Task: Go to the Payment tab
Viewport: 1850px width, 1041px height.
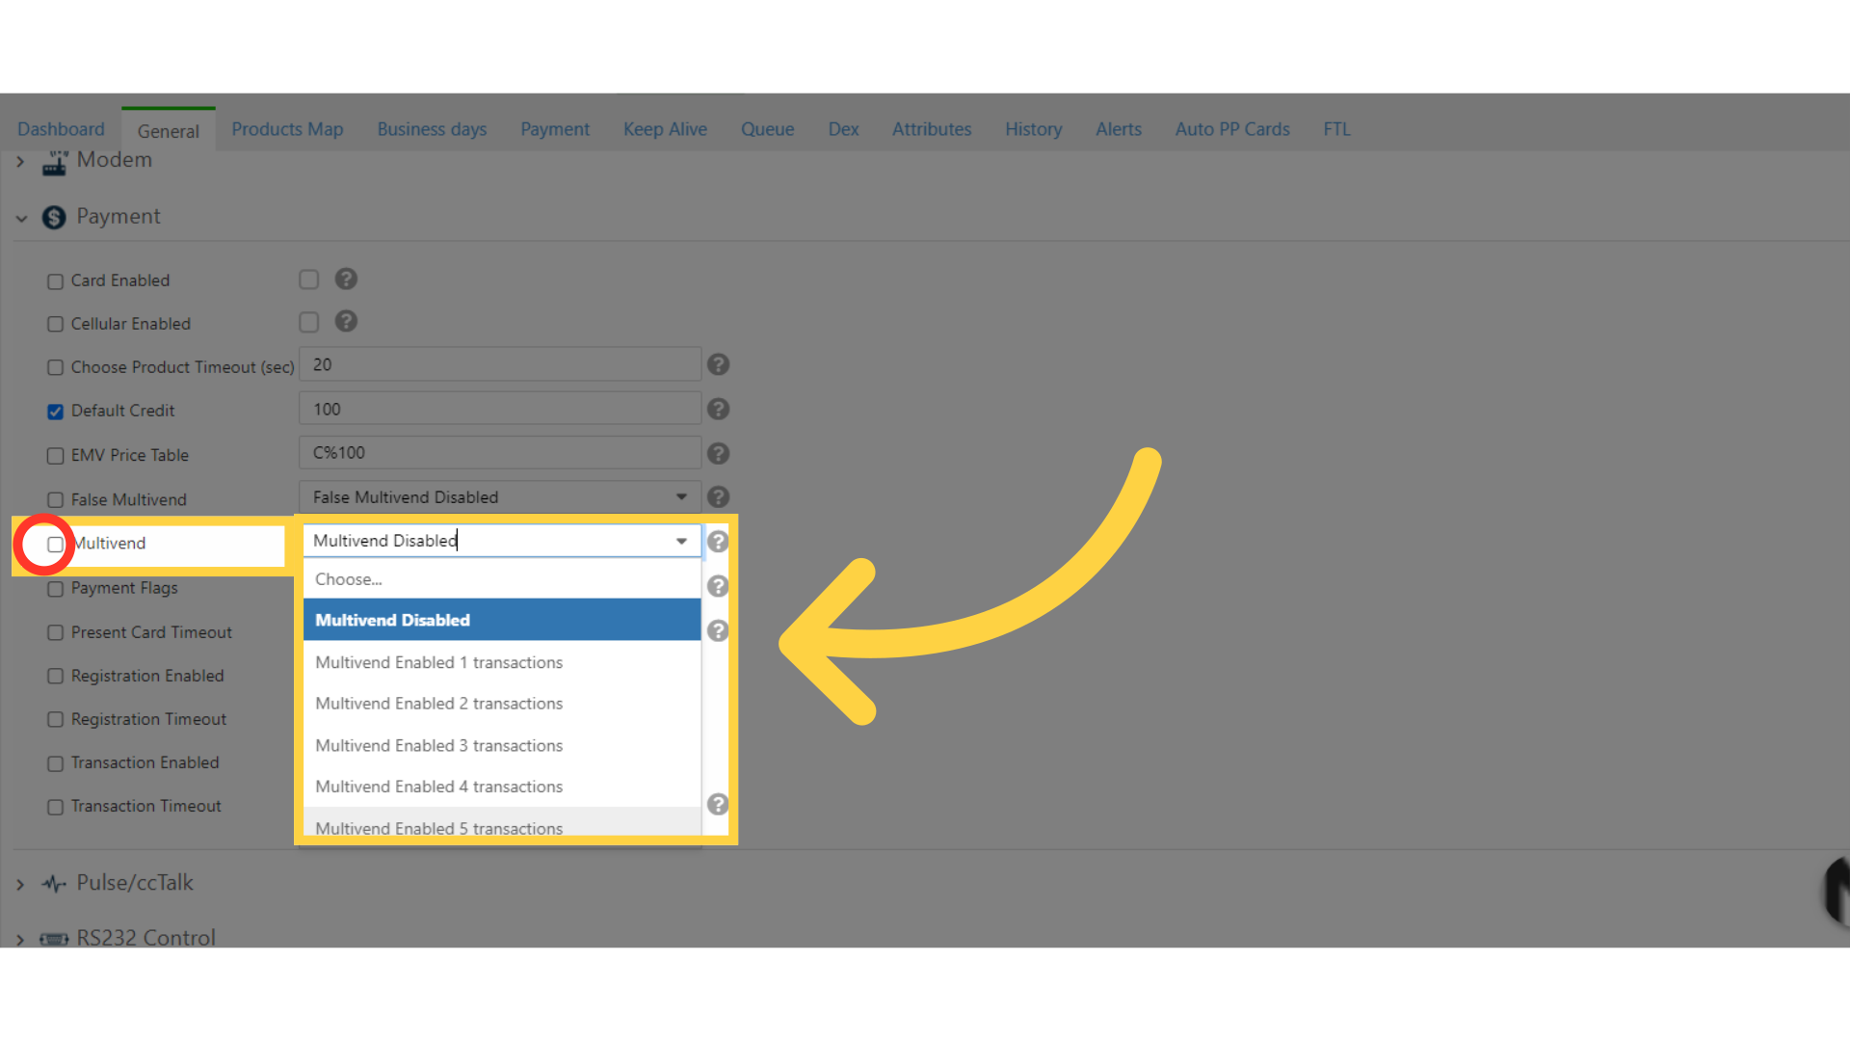Action: pos(555,129)
